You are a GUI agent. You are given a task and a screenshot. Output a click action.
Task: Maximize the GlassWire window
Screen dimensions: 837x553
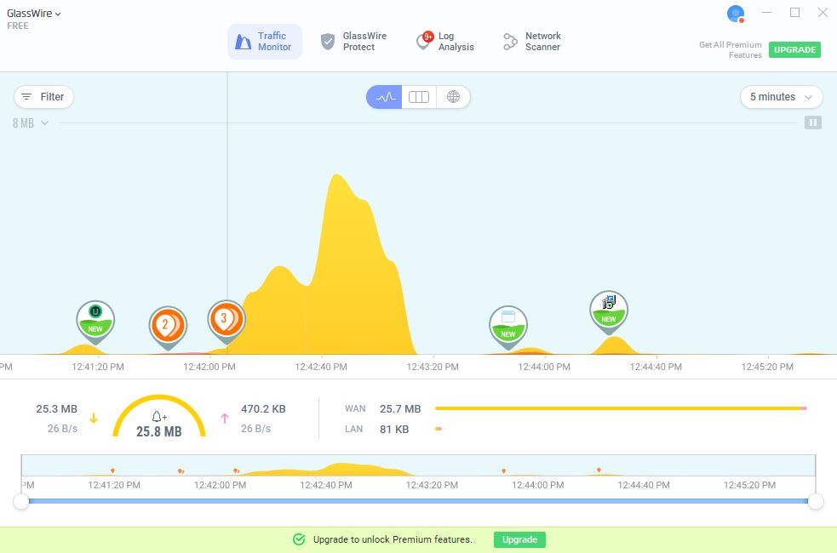click(x=794, y=12)
